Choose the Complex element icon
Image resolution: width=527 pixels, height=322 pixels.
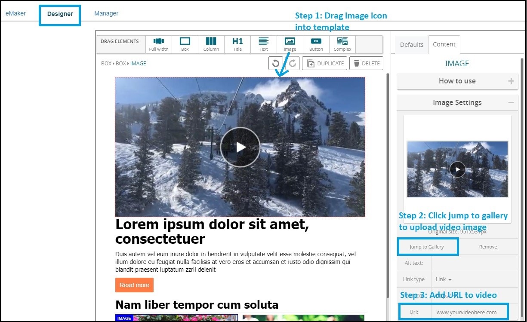(342, 44)
